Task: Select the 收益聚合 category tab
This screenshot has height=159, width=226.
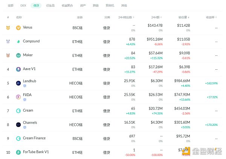Action: [67, 6]
